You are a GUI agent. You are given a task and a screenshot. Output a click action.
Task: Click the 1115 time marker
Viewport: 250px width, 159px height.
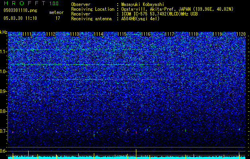(122, 34)
